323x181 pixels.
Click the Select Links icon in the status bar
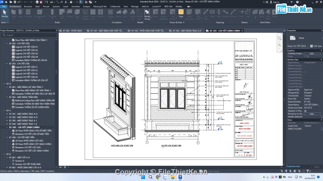[x=282, y=171]
